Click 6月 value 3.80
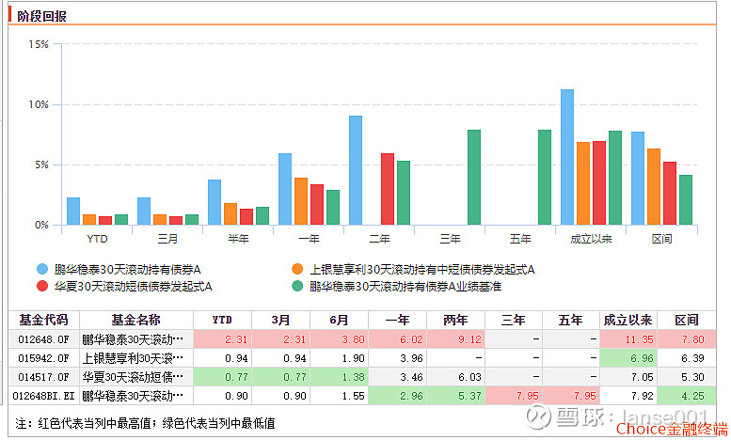 coord(353,339)
